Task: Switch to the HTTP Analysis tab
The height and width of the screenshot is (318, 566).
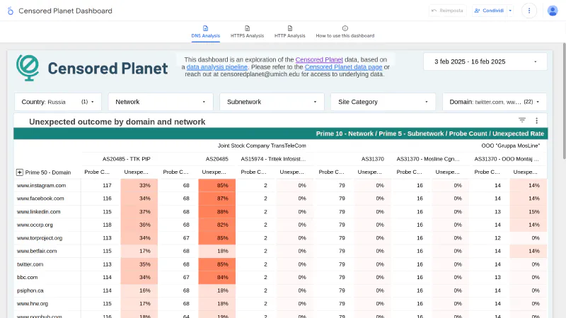Action: pyautogui.click(x=290, y=32)
